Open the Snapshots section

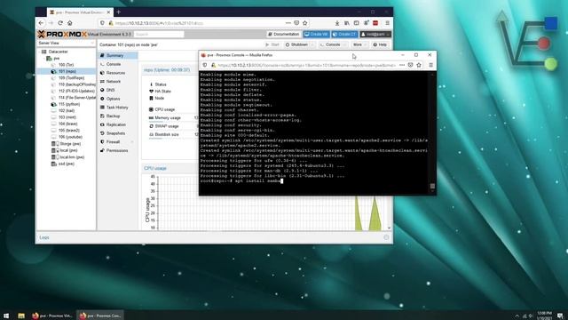[117, 133]
